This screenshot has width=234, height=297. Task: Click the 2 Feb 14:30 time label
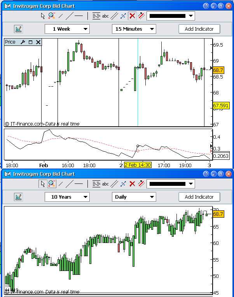tap(138, 165)
